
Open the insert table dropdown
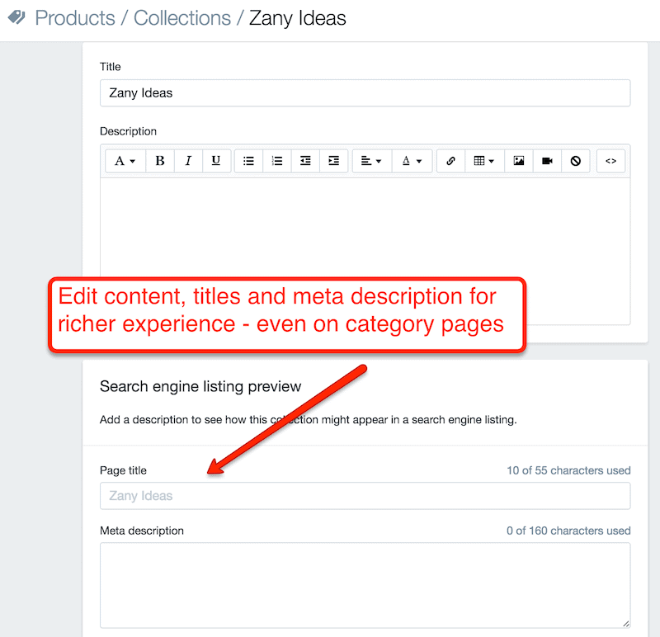484,161
